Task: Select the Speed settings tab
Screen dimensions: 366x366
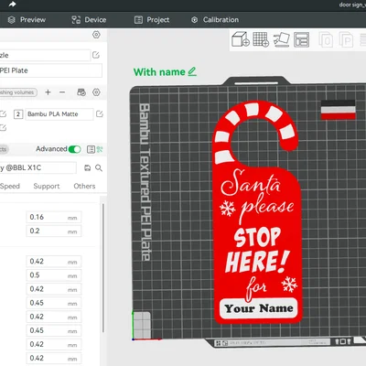Action: click(x=10, y=186)
